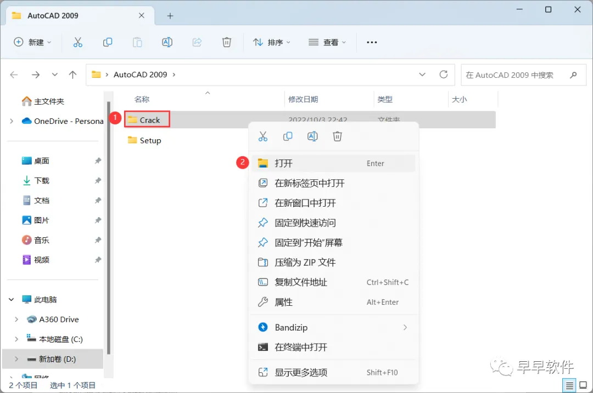Choose 在终端中打开 in context menu
593x393 pixels.
point(334,347)
